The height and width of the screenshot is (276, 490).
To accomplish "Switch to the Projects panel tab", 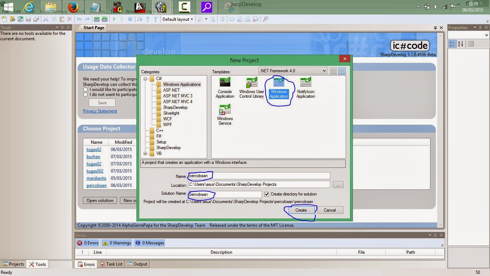I will pos(13,264).
